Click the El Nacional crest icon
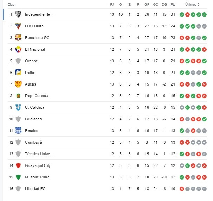 tap(18, 49)
